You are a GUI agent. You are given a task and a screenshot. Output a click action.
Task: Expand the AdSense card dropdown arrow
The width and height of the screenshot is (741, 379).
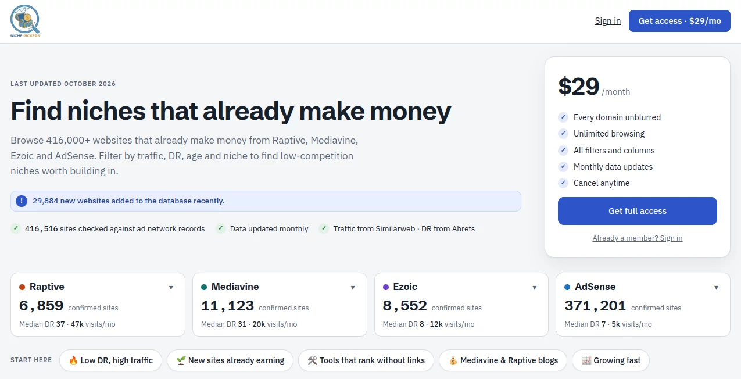[716, 287]
